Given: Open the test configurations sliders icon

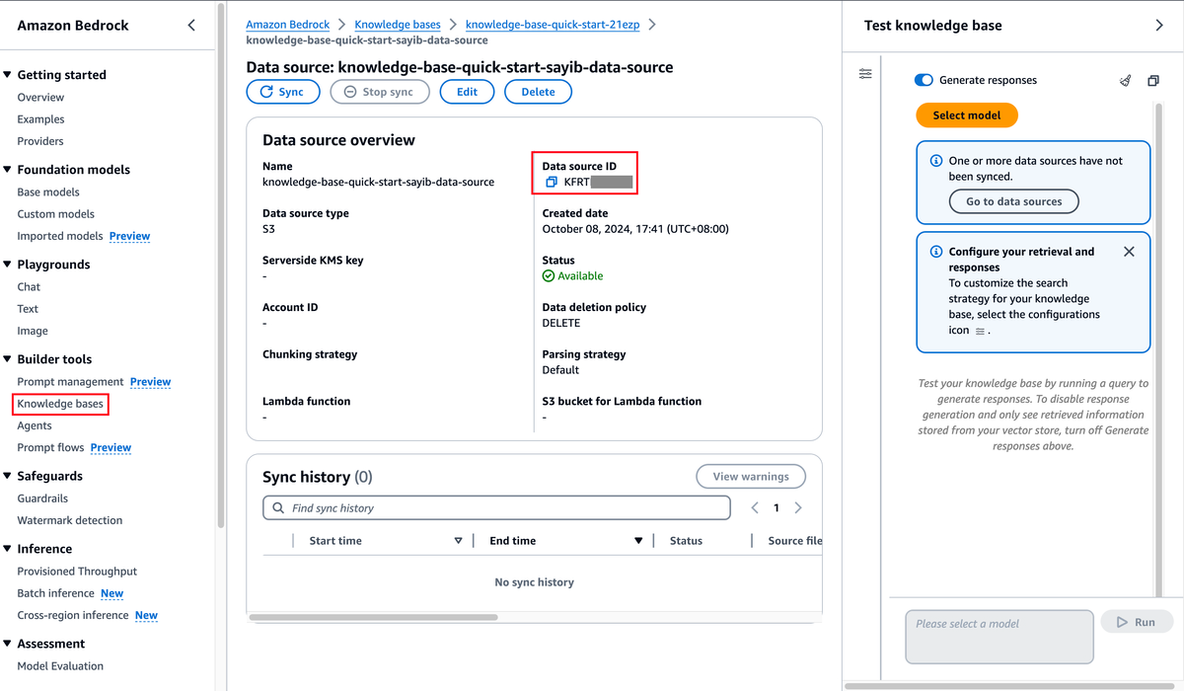Looking at the screenshot, I should click(x=865, y=74).
